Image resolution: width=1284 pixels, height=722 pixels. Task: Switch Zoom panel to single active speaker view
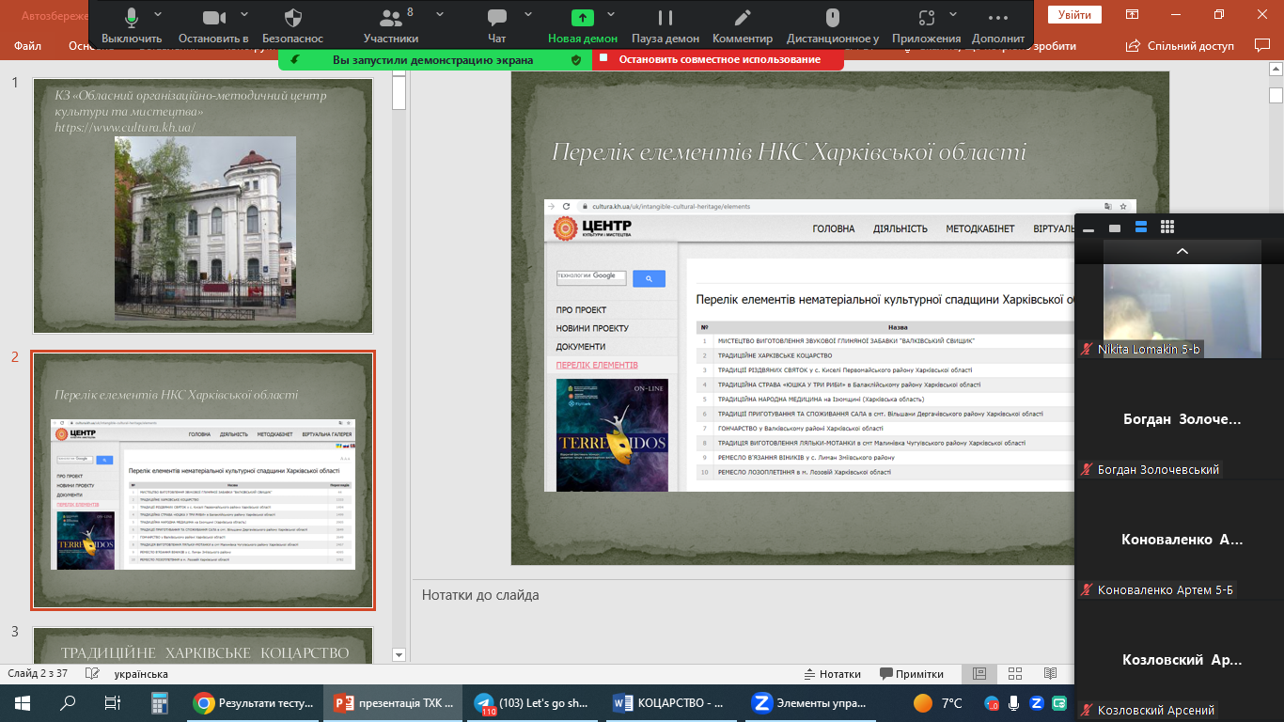pyautogui.click(x=1115, y=228)
